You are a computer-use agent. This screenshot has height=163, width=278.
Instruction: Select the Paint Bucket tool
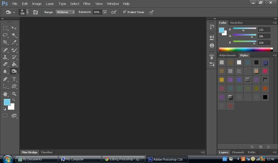click(x=14, y=64)
